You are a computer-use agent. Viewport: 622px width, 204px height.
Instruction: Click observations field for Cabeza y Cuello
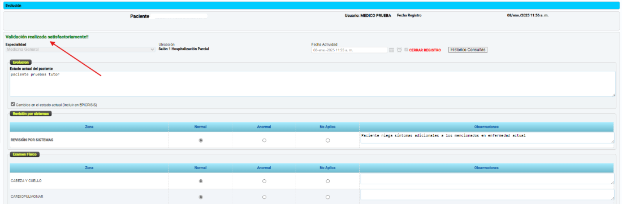pos(487,179)
